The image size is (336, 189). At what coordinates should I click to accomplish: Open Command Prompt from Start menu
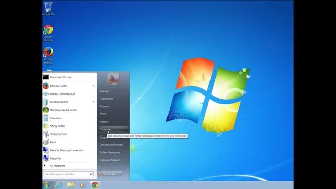click(69, 77)
